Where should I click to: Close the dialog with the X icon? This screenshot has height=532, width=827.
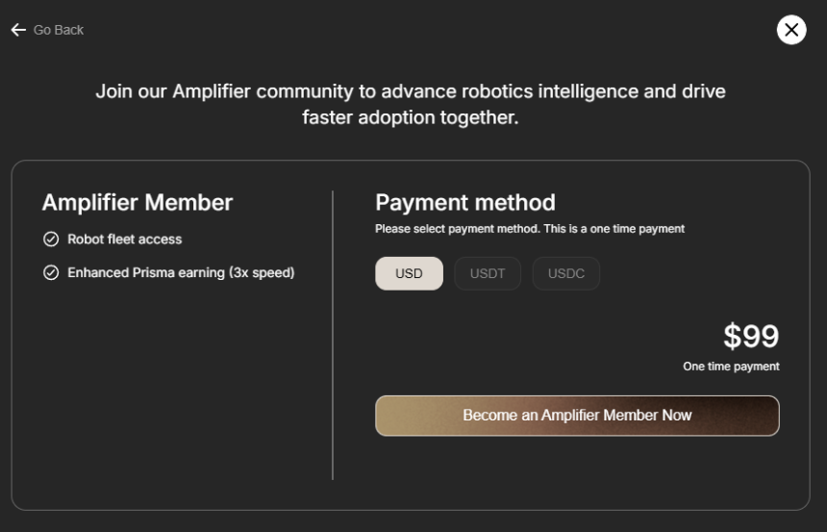pos(791,30)
